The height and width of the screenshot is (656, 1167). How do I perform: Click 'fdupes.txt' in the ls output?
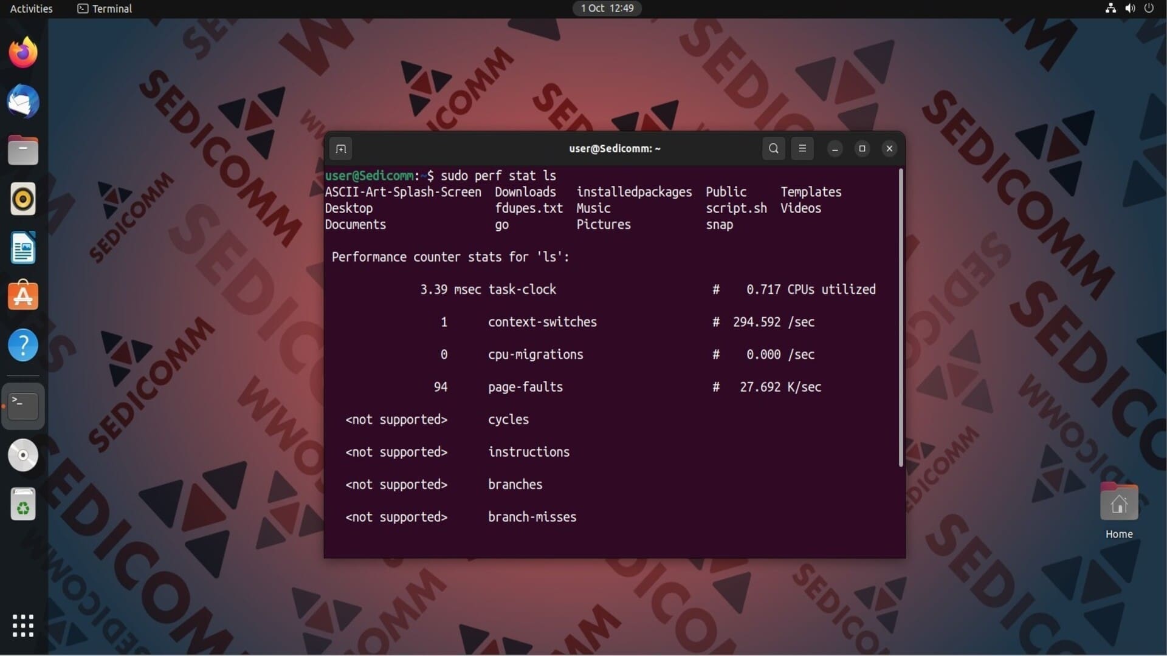[x=529, y=208]
